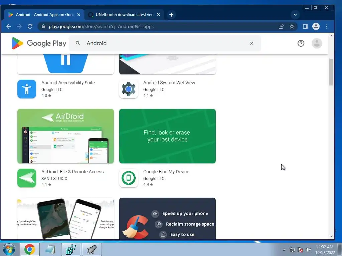Click the AirDroid banner thumbnail
This screenshot has width=342, height=256.
click(65, 136)
